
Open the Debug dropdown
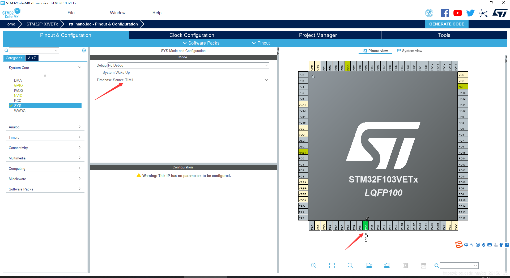[188, 65]
